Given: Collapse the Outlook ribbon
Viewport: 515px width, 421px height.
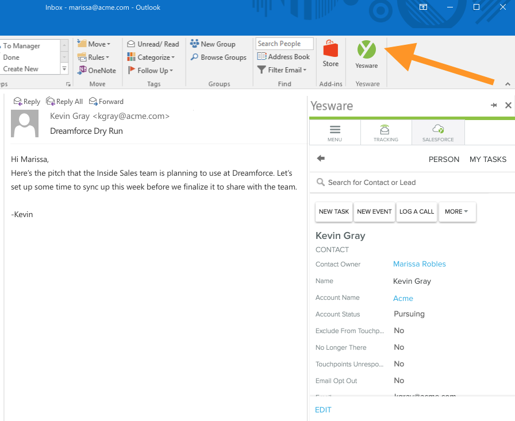Looking at the screenshot, I should pyautogui.click(x=508, y=84).
